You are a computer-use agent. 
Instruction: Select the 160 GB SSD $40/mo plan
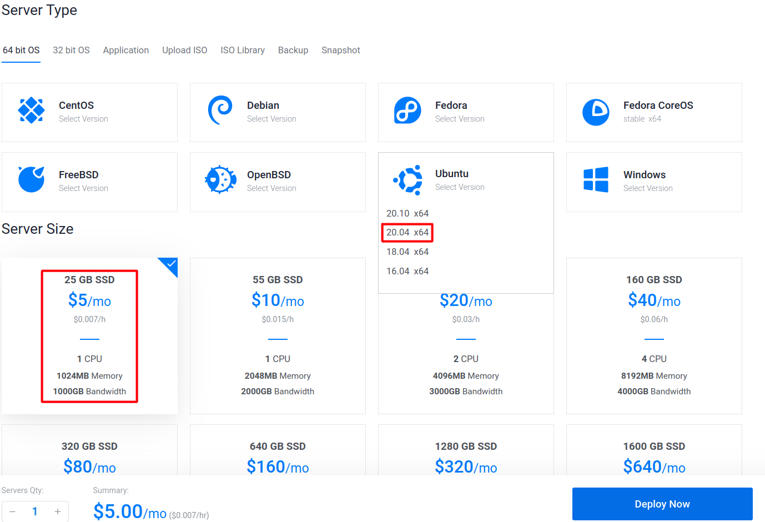654,335
